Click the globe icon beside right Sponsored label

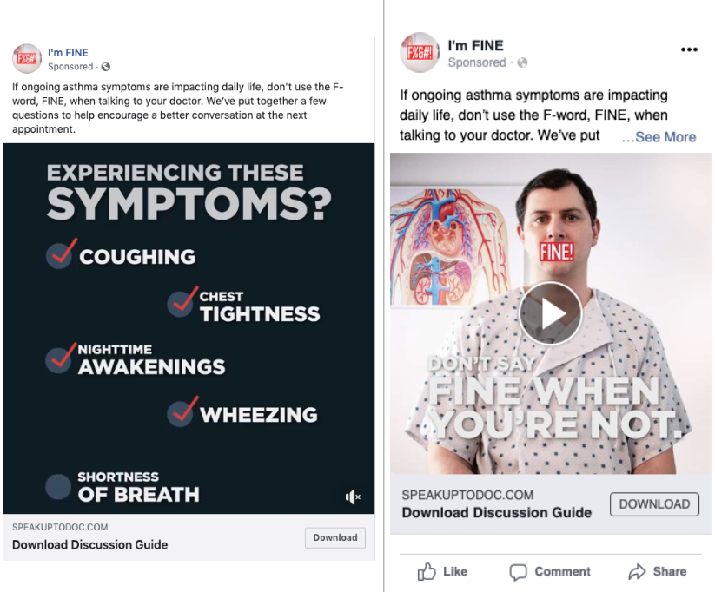pos(522,63)
